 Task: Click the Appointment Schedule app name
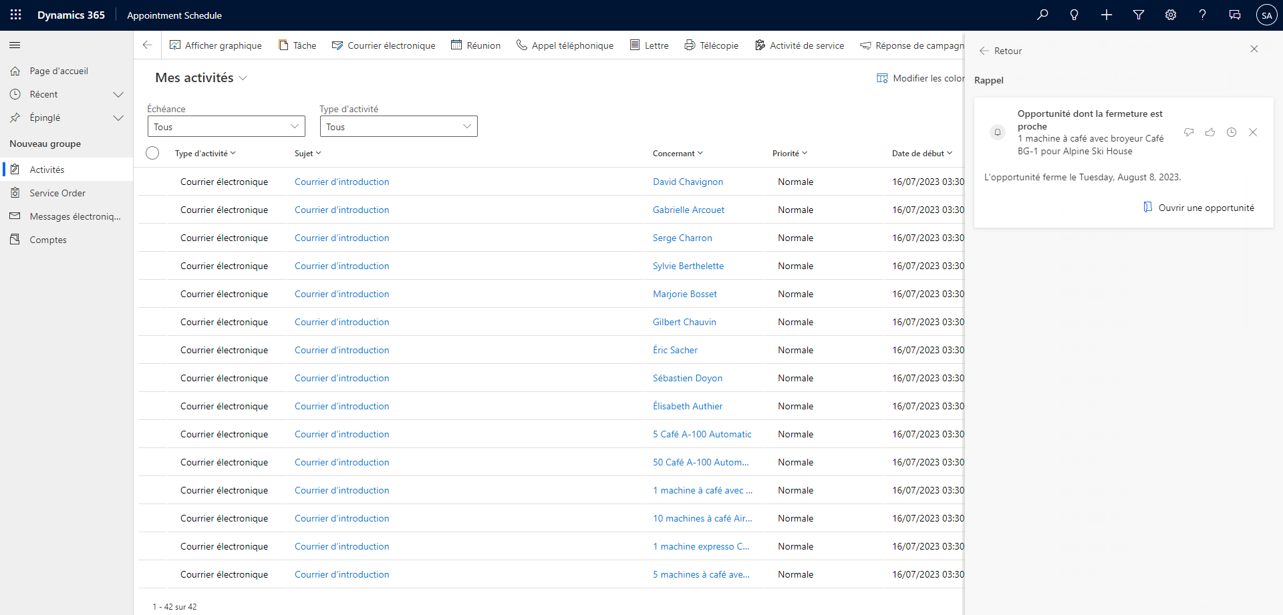[174, 15]
